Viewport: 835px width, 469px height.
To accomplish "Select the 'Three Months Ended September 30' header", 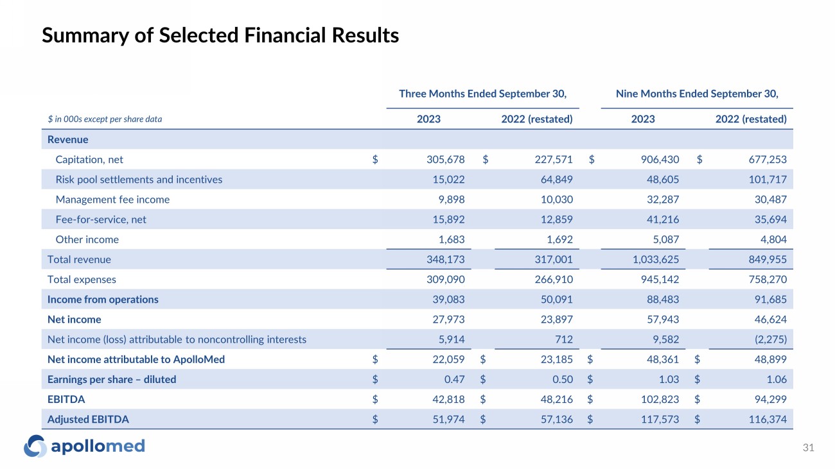I will (x=482, y=94).
